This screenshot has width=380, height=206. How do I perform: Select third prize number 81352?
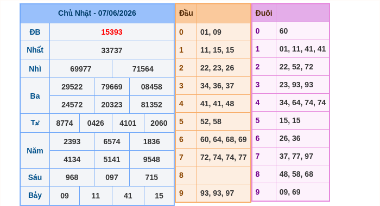[151, 105]
